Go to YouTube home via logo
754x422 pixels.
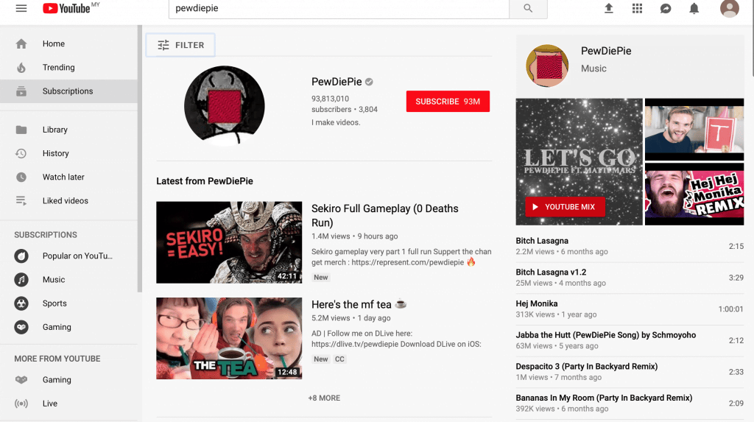point(66,8)
